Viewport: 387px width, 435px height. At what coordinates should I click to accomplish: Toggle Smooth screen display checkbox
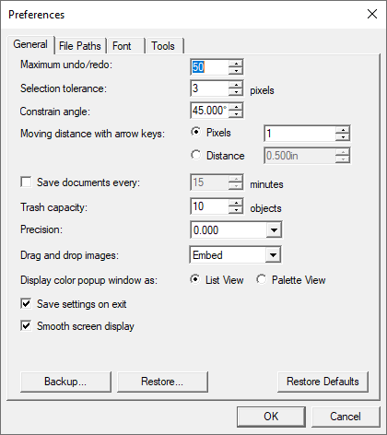coord(26,325)
